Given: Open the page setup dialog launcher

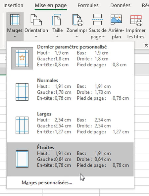Looking at the screenshot, I should [x=146, y=46].
